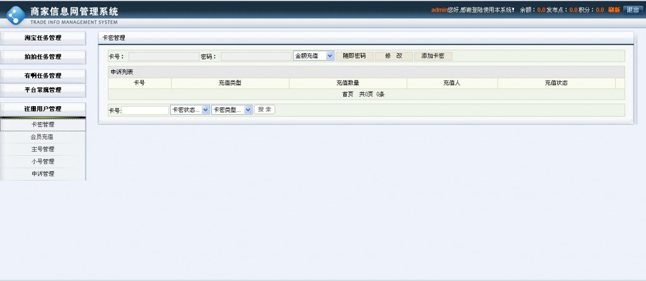Open the 卡密类型 dropdown
Viewport: 646px width, 281px height.
(x=232, y=110)
